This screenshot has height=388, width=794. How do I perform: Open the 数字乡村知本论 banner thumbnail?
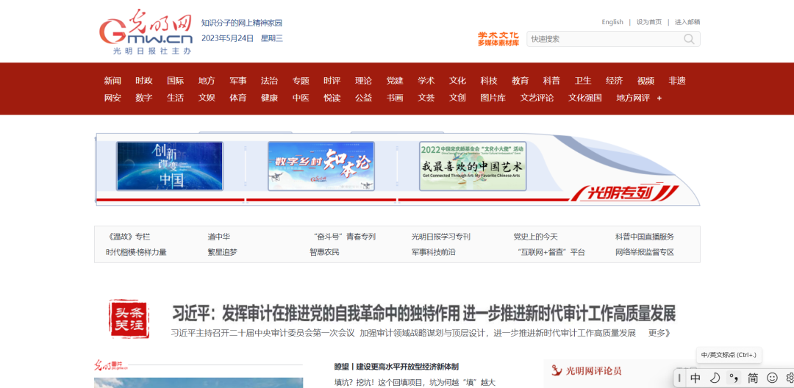coord(321,166)
